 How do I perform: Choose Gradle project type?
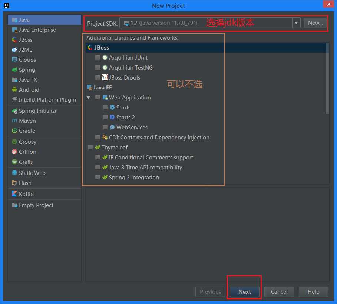[44, 131]
